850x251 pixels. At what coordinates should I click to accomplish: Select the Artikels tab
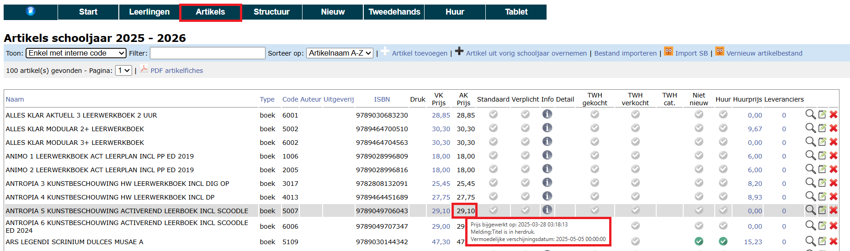(x=211, y=12)
